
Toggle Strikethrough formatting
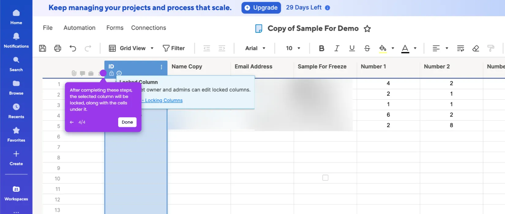pos(367,48)
